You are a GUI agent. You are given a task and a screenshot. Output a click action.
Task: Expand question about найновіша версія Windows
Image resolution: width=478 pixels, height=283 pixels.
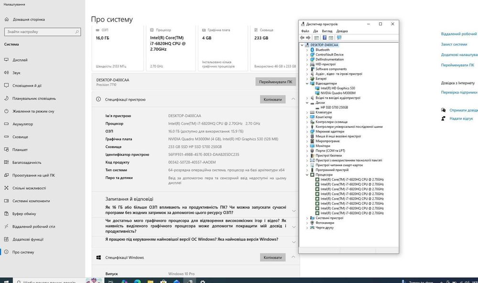click(294, 242)
